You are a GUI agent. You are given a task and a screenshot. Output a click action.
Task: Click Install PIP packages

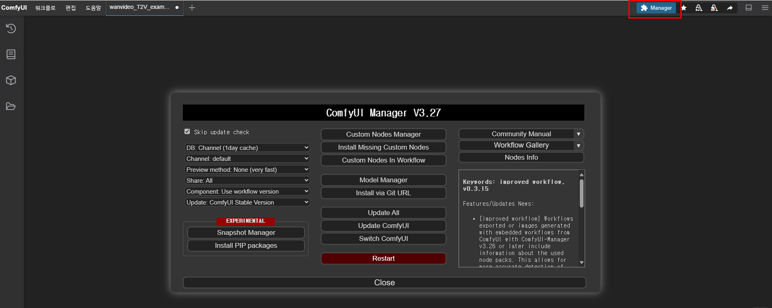pos(246,245)
